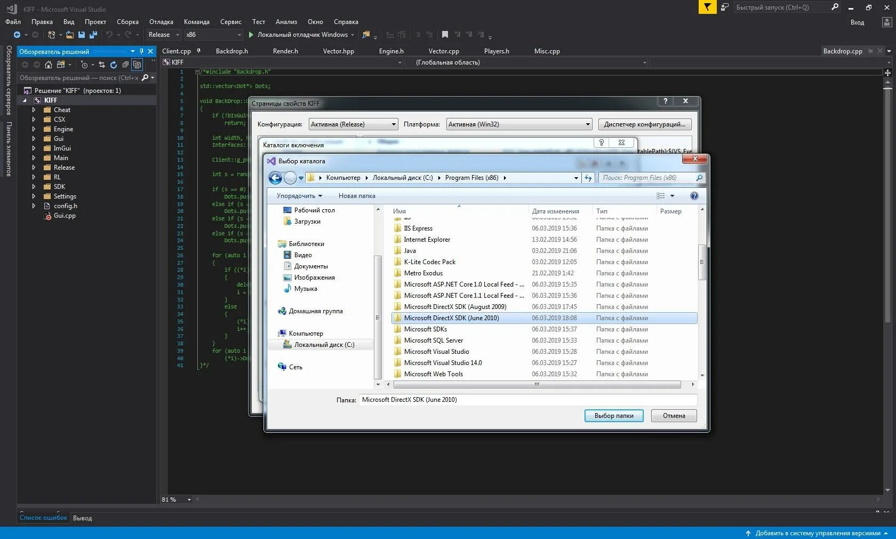Sort files by Дата изменения column
This screenshot has height=539, width=896.
[555, 211]
